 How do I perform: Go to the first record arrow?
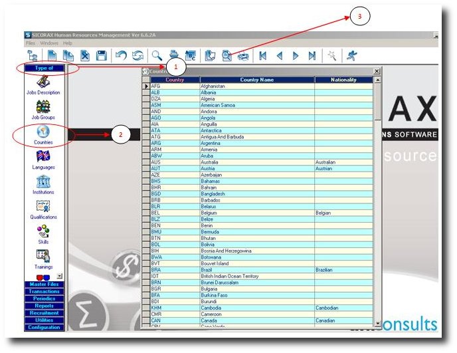(x=263, y=57)
